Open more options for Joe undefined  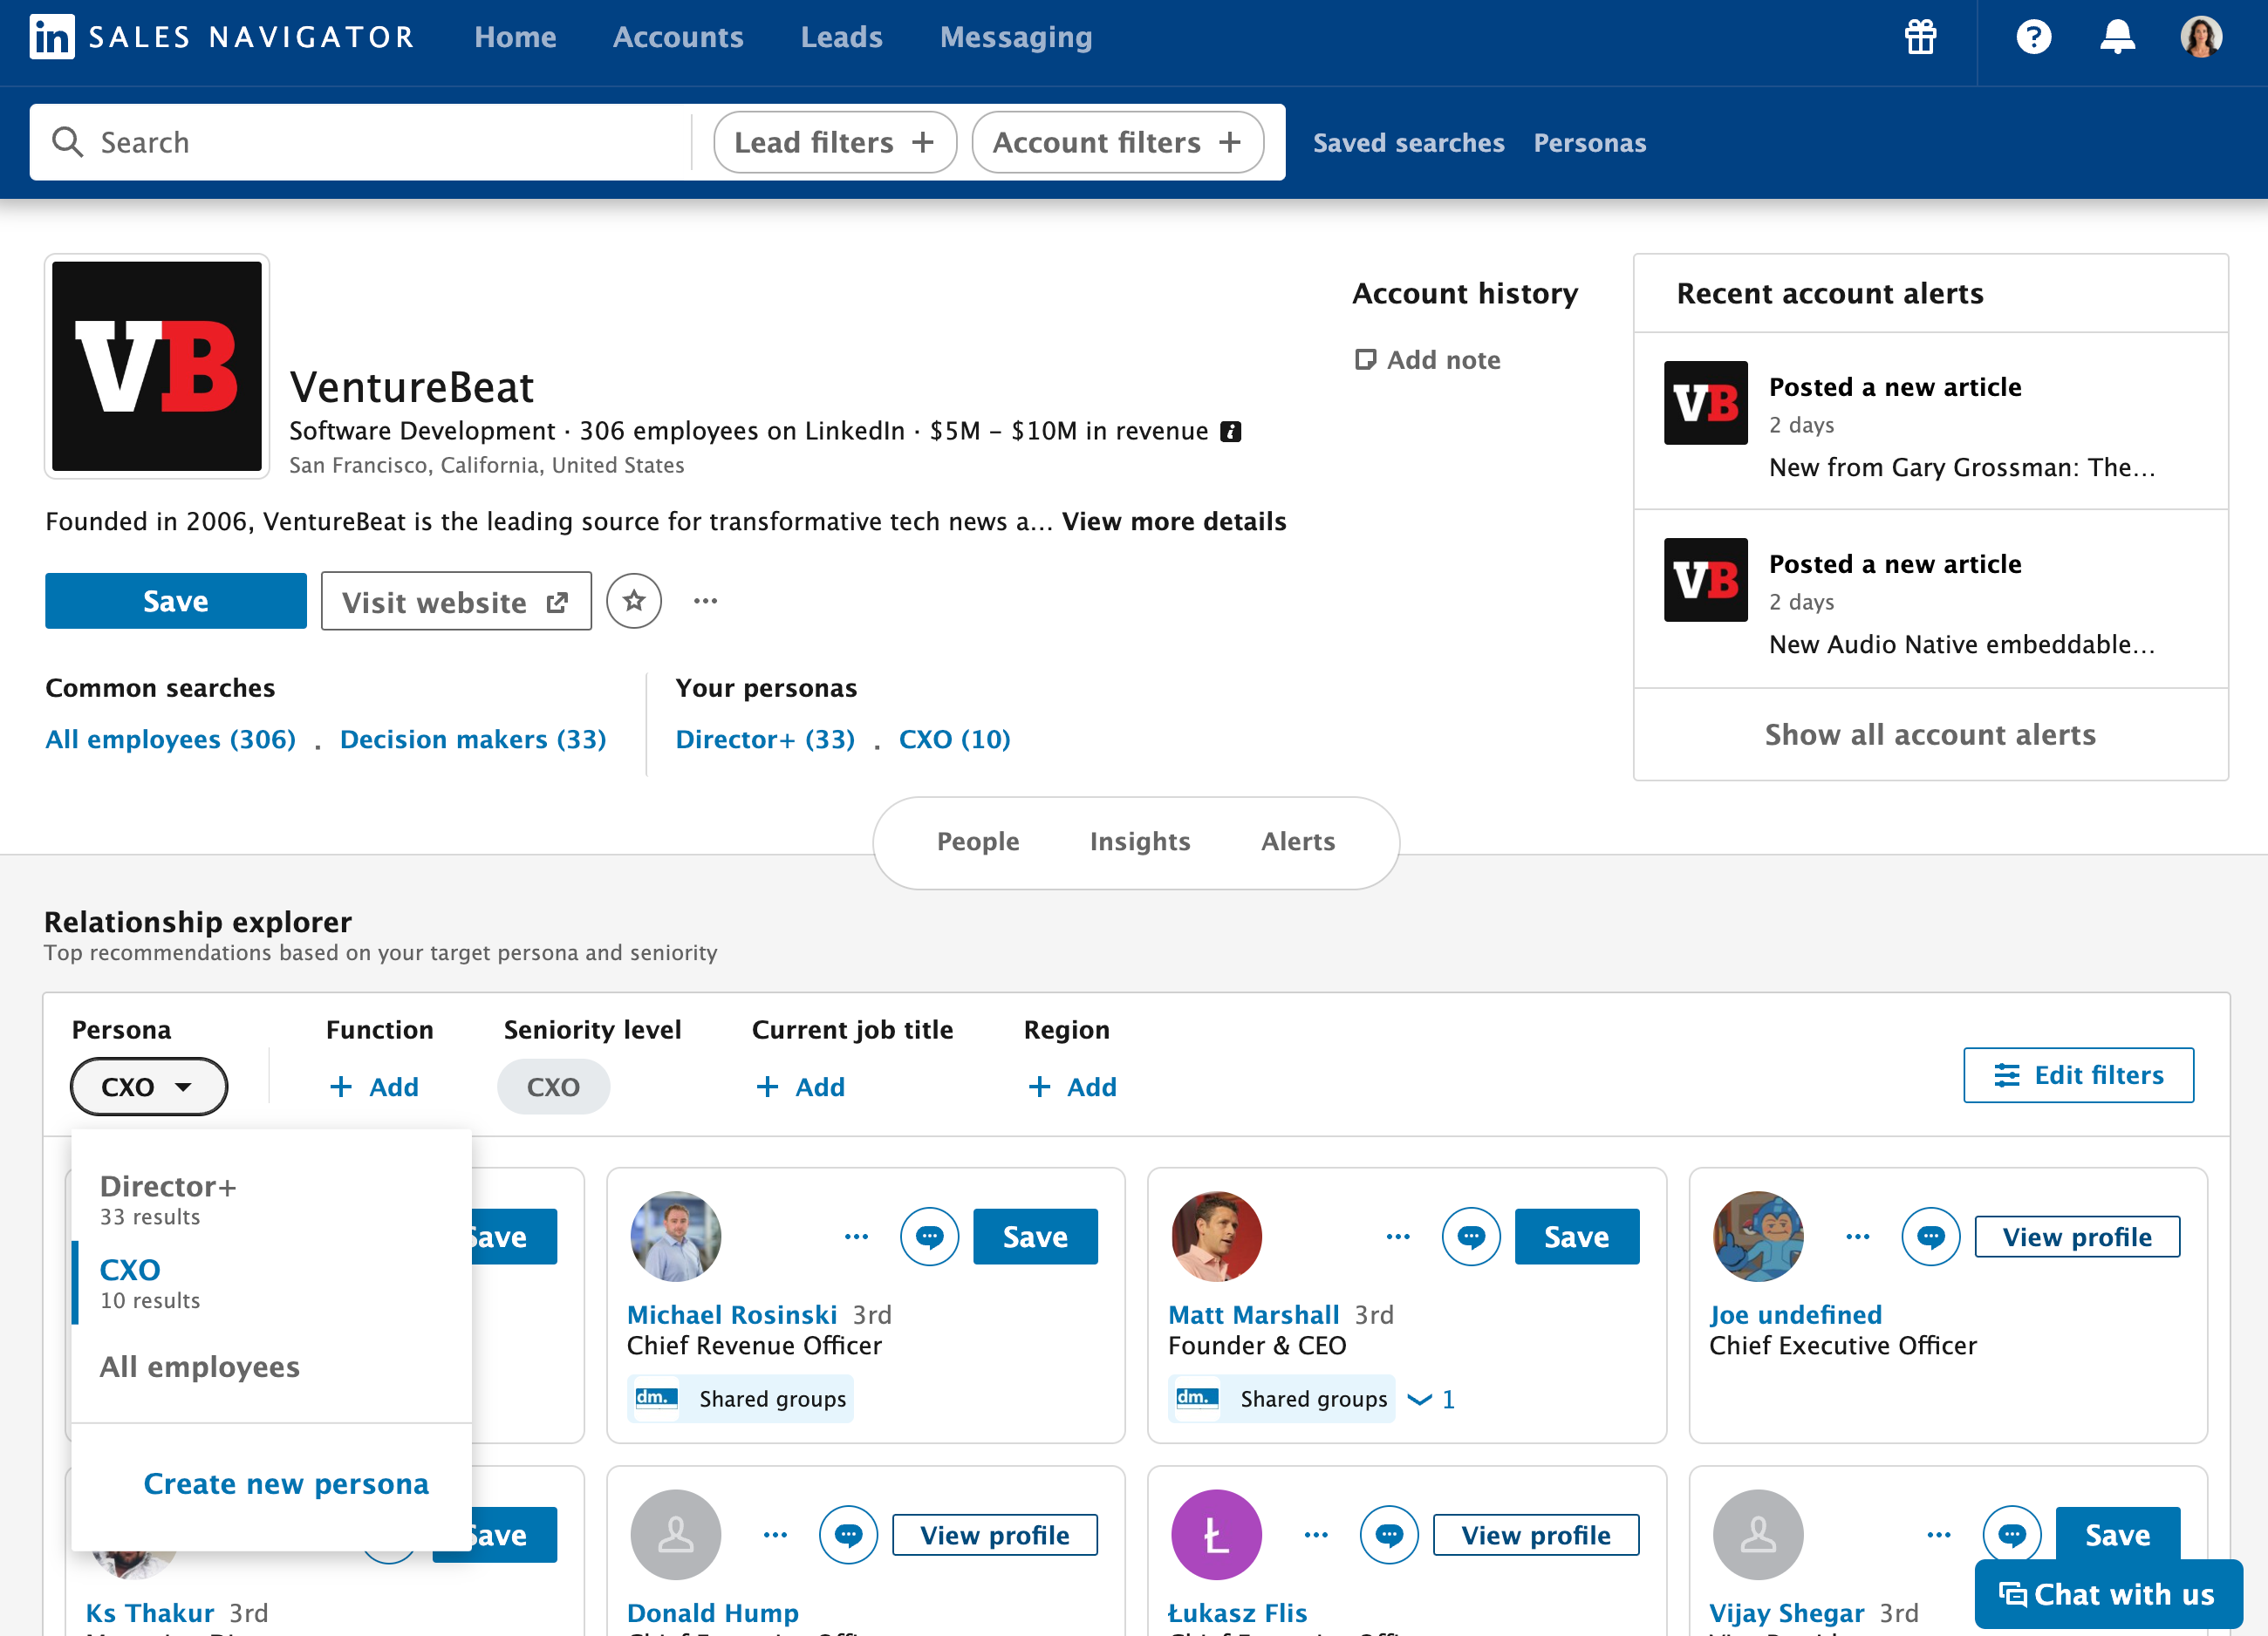pyautogui.click(x=1858, y=1237)
